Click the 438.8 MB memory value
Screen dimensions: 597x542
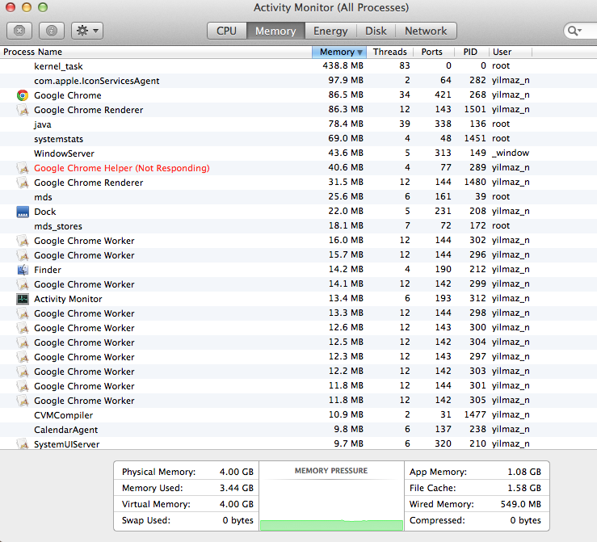[x=343, y=65]
